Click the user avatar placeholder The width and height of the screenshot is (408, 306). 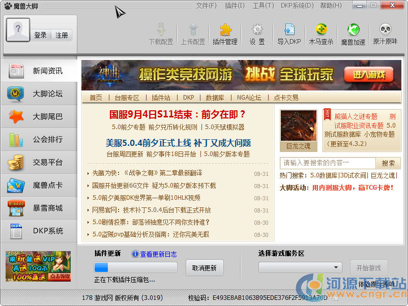coord(18,30)
